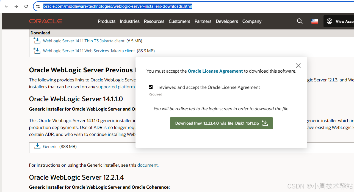Viewport: 354px width, 192px height.
Task: Open site information icon in address bar
Action: point(38,6)
